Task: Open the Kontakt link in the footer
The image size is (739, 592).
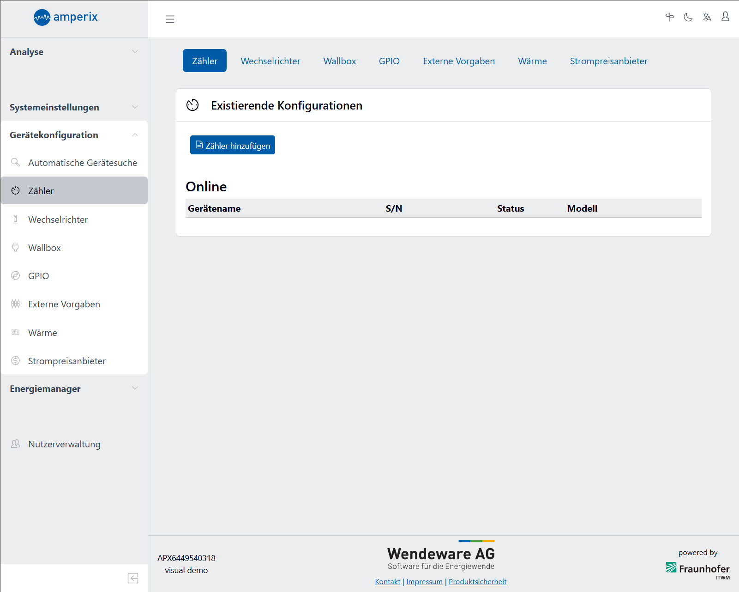Action: point(387,581)
